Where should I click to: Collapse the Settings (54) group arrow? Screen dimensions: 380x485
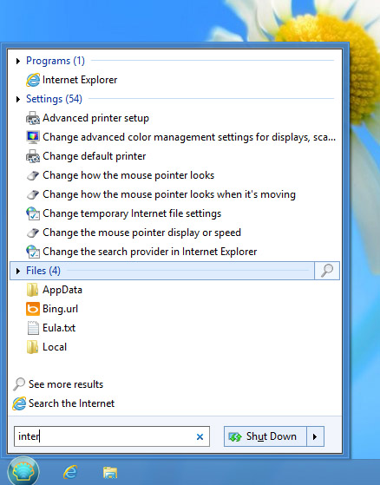pos(18,99)
